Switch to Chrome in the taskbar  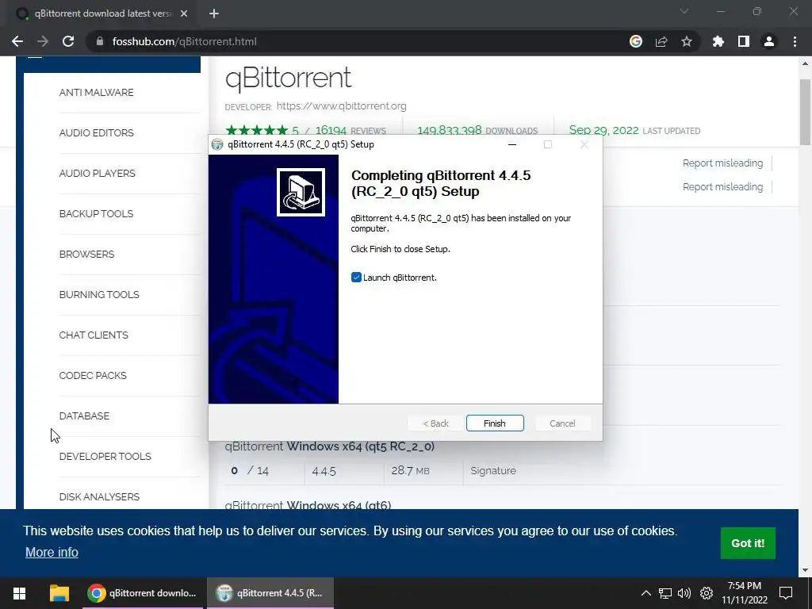coord(143,593)
